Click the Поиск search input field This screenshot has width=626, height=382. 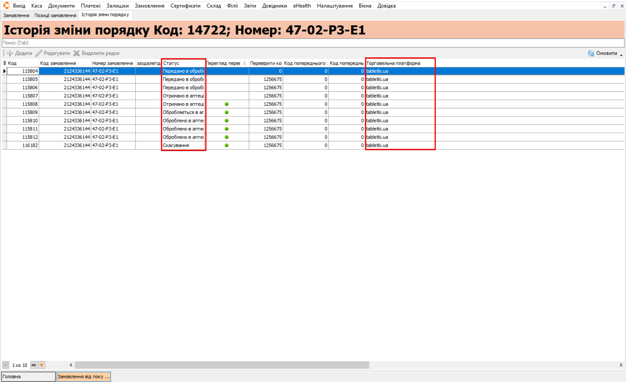(x=313, y=43)
